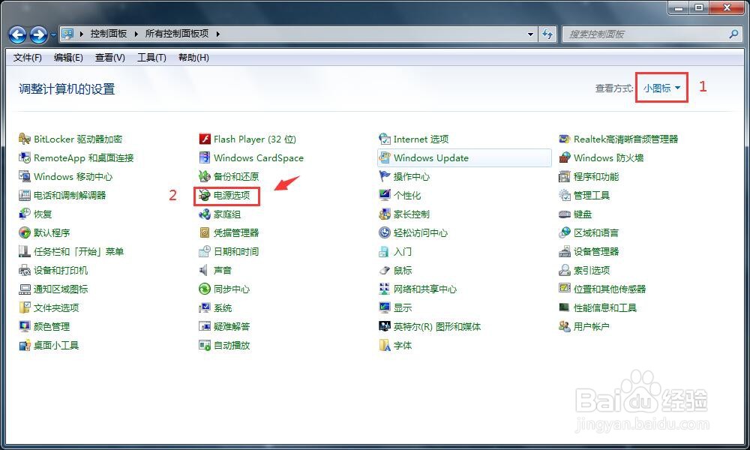This screenshot has height=450, width=750.
Task: Open 桌面小工具 link
Action: coord(56,345)
